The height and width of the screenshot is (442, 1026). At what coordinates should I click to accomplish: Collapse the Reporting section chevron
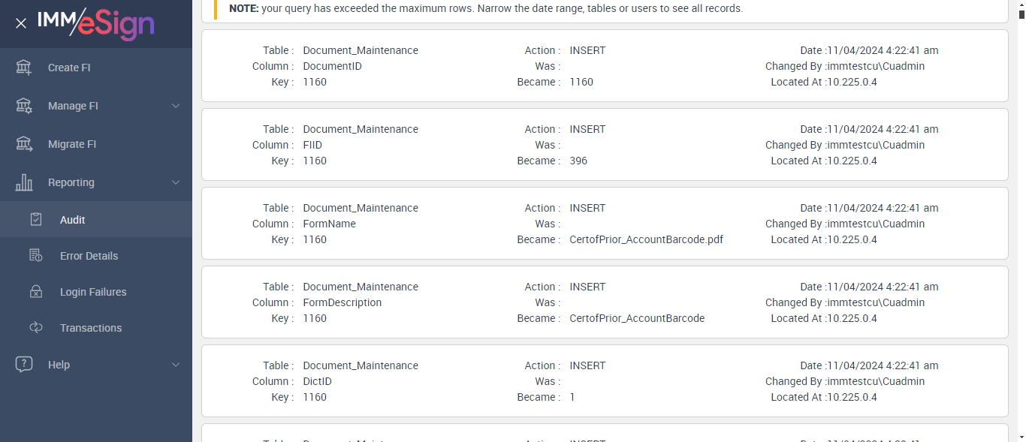coord(176,182)
